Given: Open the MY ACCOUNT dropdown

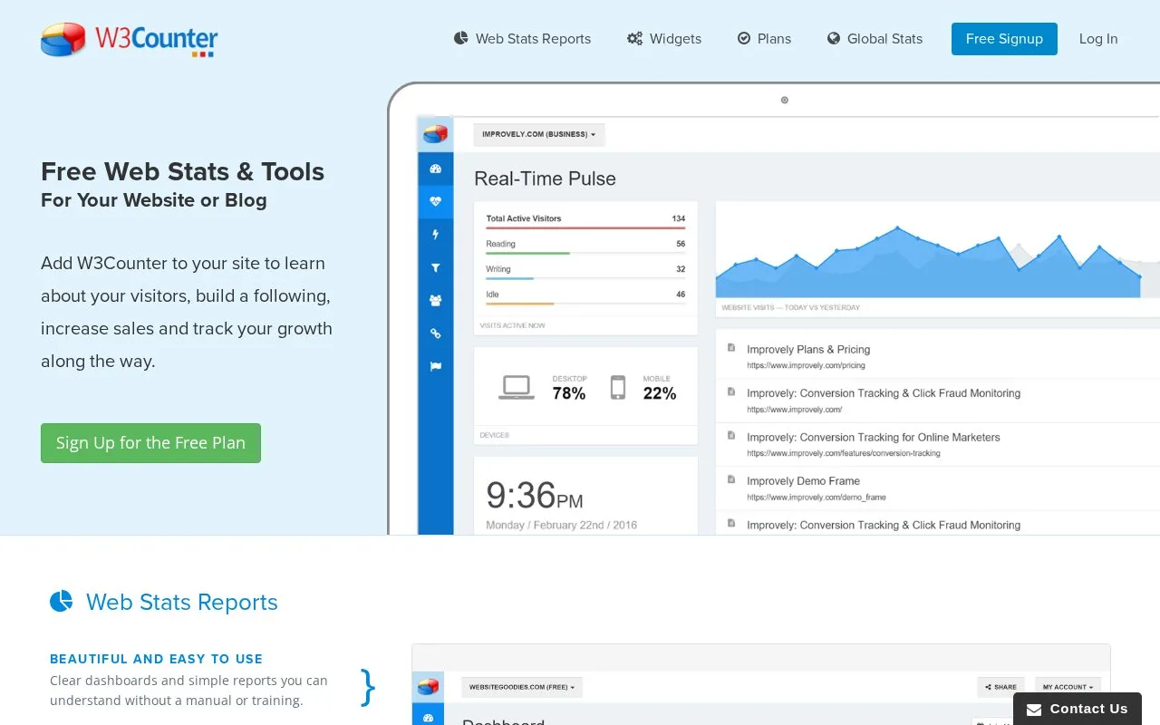Looking at the screenshot, I should (1067, 687).
